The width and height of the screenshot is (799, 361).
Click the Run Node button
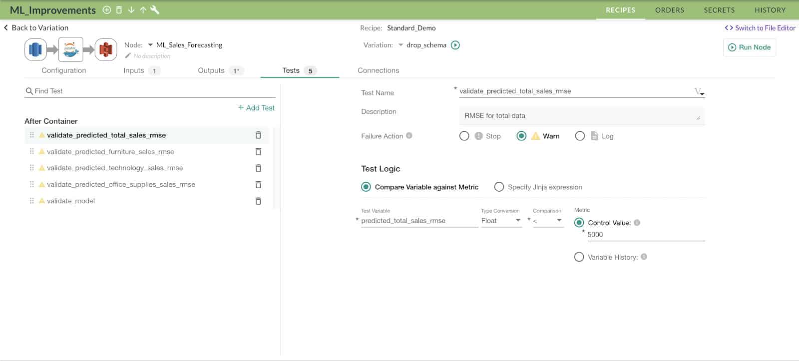pyautogui.click(x=749, y=47)
